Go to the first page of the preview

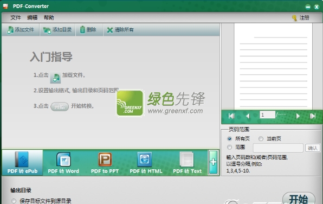(x=231, y=116)
